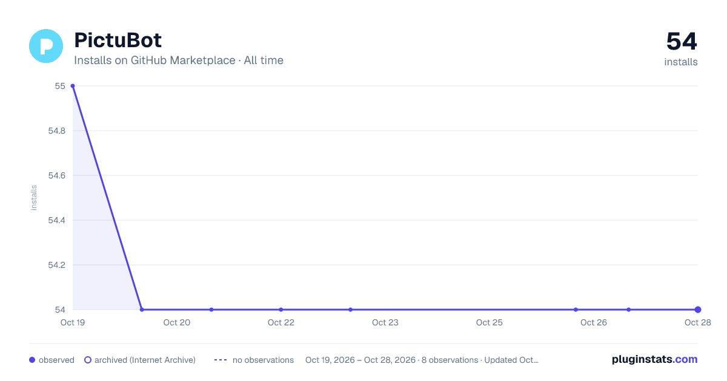The image size is (727, 381).
Task: Open the pluginstats.com link
Action: click(655, 359)
